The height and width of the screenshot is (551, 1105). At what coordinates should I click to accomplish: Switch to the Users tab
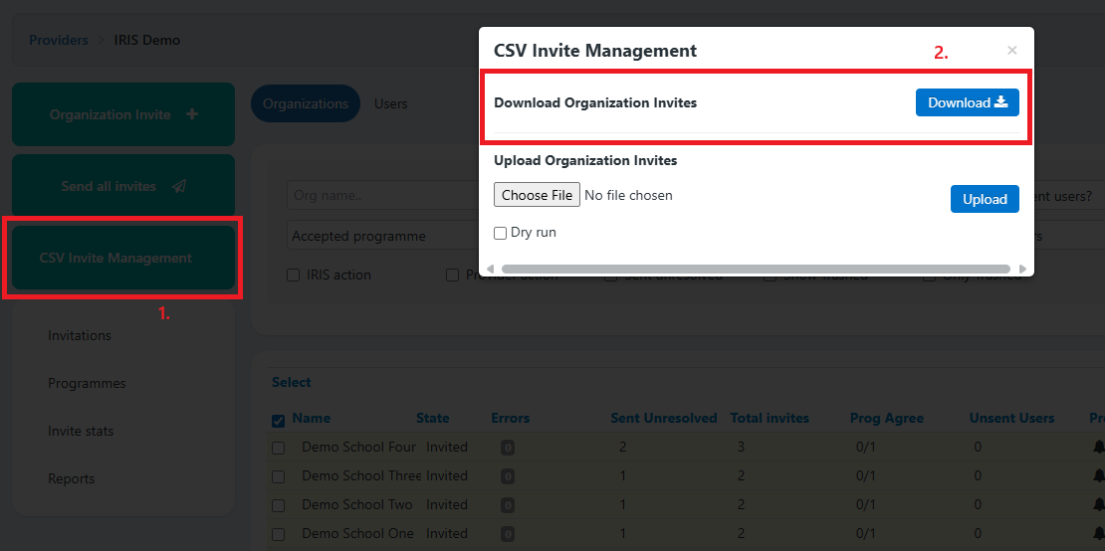tap(390, 103)
